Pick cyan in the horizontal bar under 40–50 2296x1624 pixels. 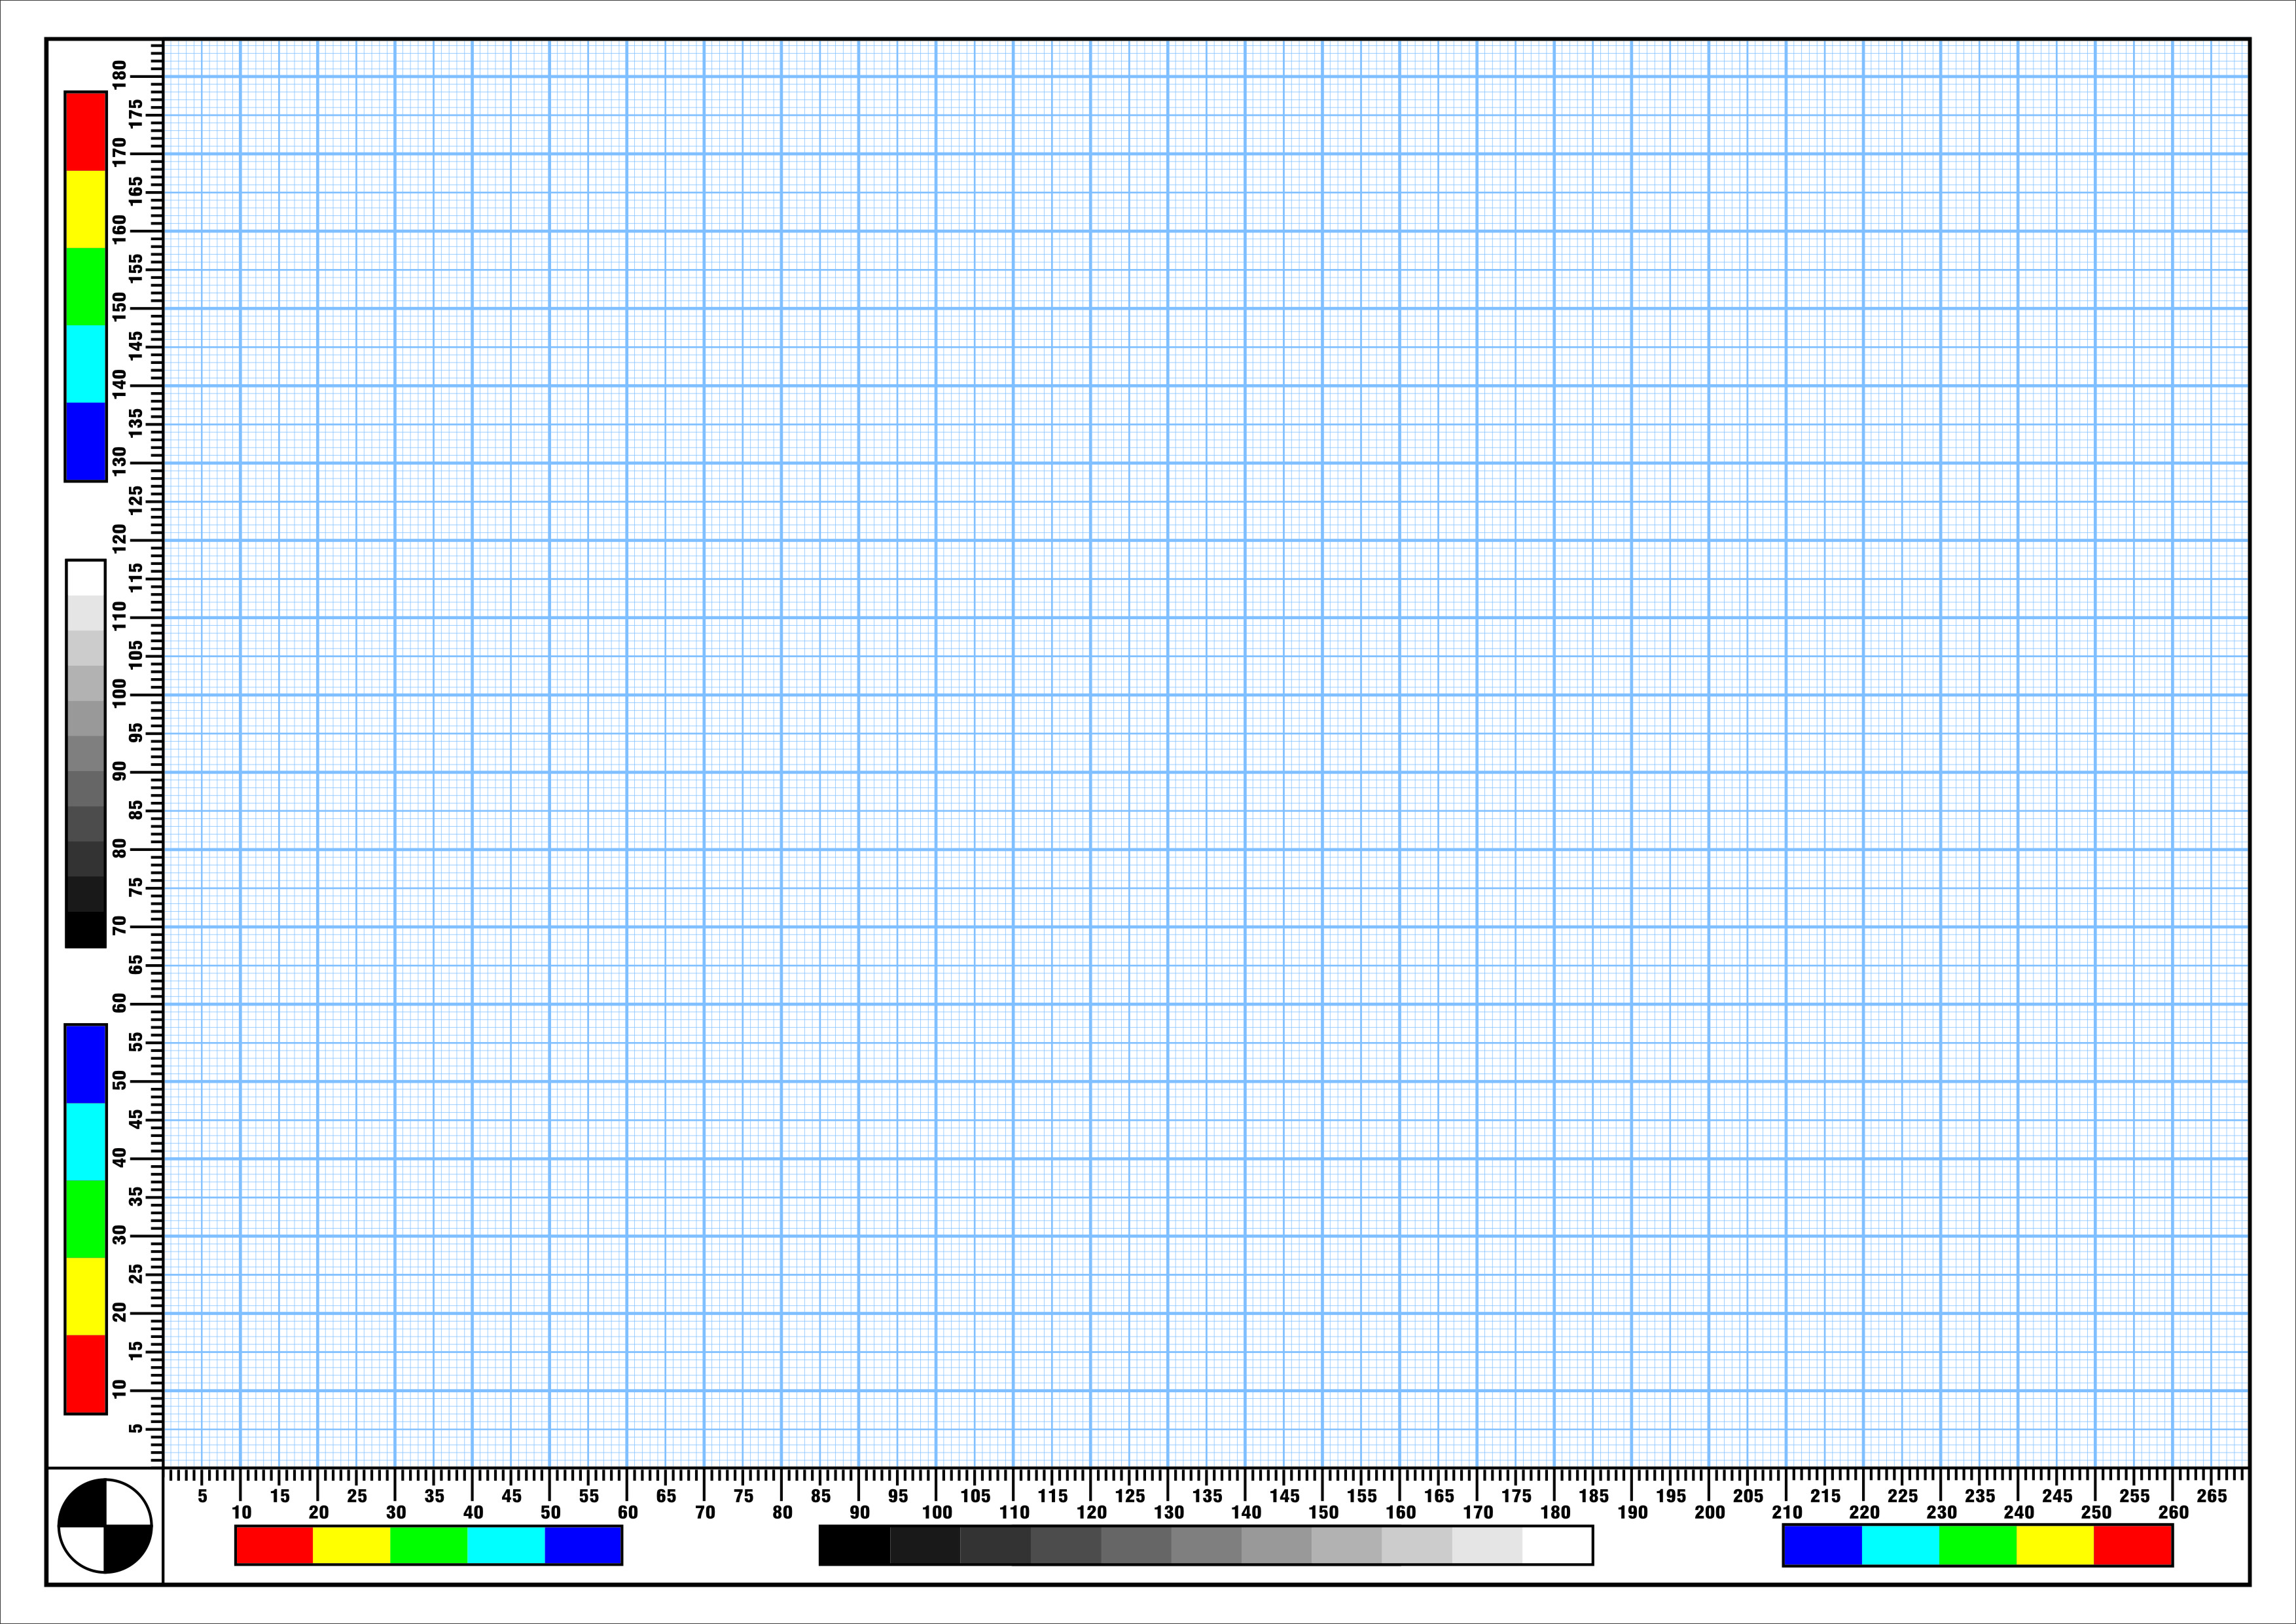pos(506,1545)
